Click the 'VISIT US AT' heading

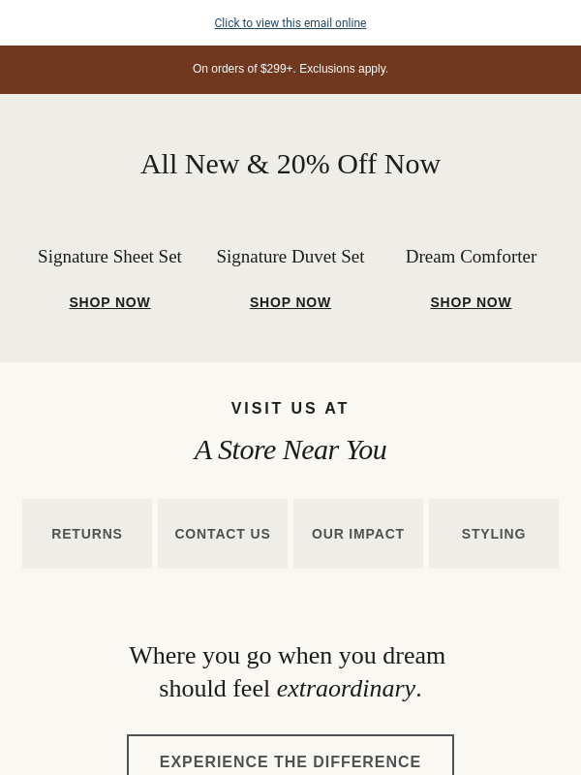[x=290, y=409]
